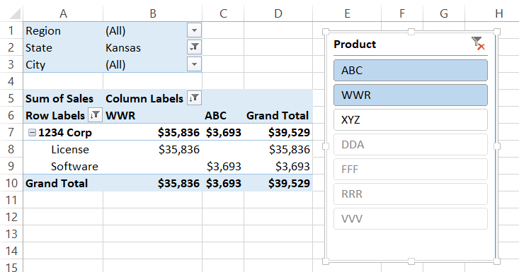519x272 pixels.
Task: Select the Sum of Sales cell
Action: [x=63, y=98]
